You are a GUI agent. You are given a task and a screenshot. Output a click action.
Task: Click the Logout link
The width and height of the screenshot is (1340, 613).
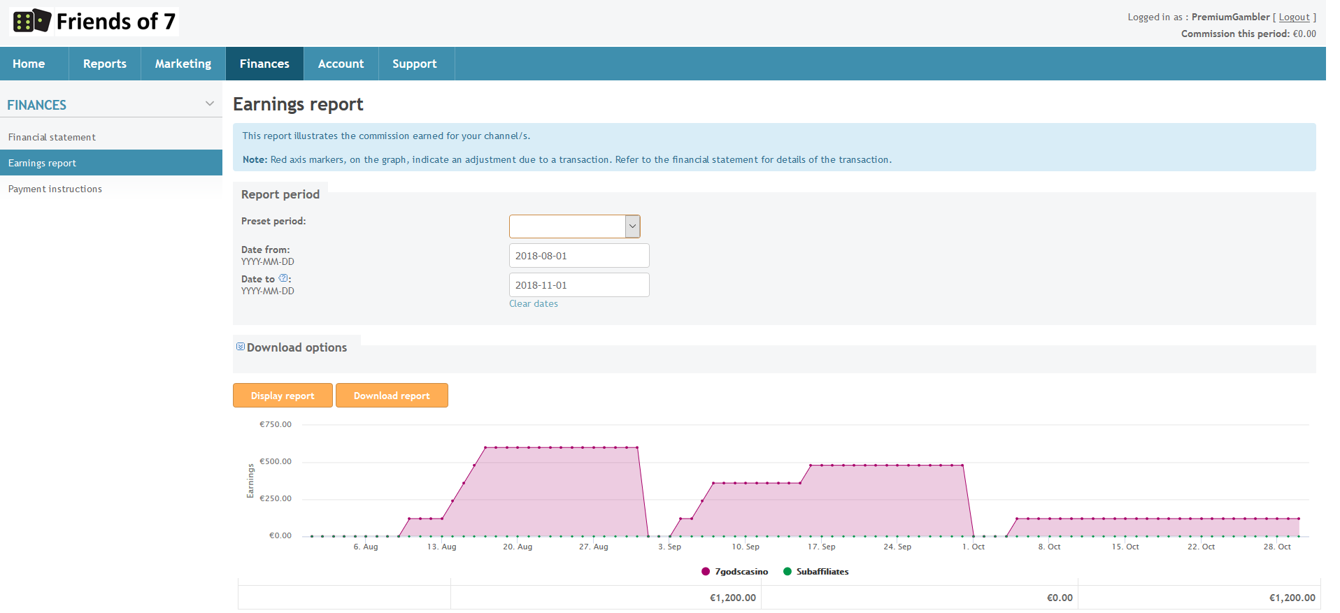[x=1294, y=17]
